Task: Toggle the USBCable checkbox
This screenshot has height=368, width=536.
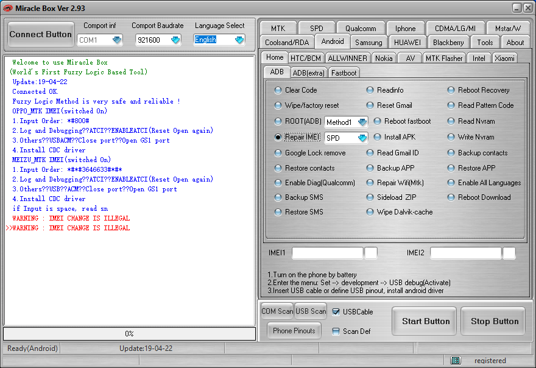Action: pyautogui.click(x=336, y=311)
